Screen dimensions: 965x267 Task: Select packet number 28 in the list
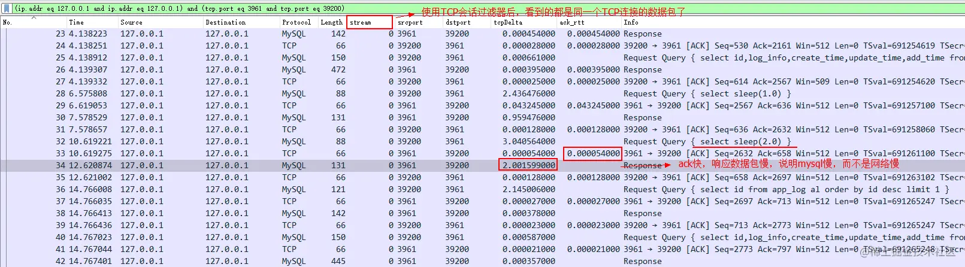pos(482,93)
